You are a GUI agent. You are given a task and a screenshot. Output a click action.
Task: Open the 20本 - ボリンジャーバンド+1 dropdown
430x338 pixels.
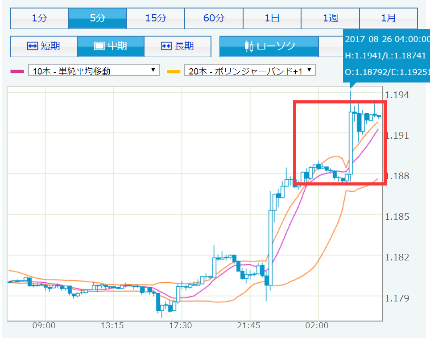pos(250,70)
